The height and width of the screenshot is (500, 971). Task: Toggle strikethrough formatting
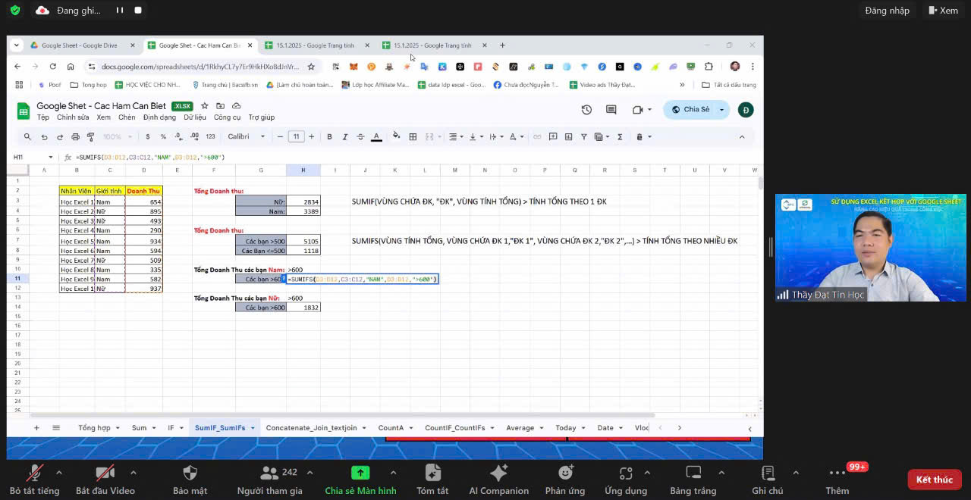(360, 137)
